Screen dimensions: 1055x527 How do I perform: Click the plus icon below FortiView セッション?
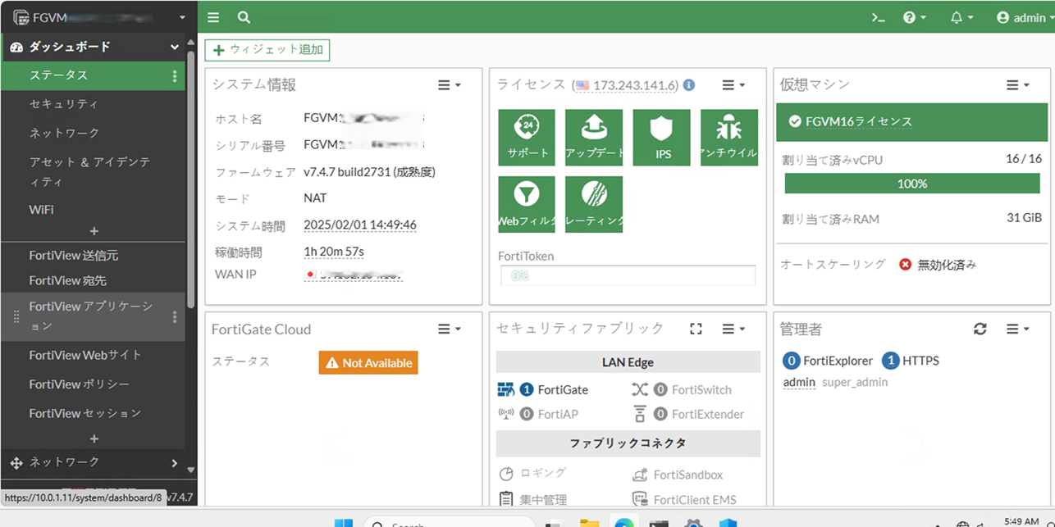[94, 438]
